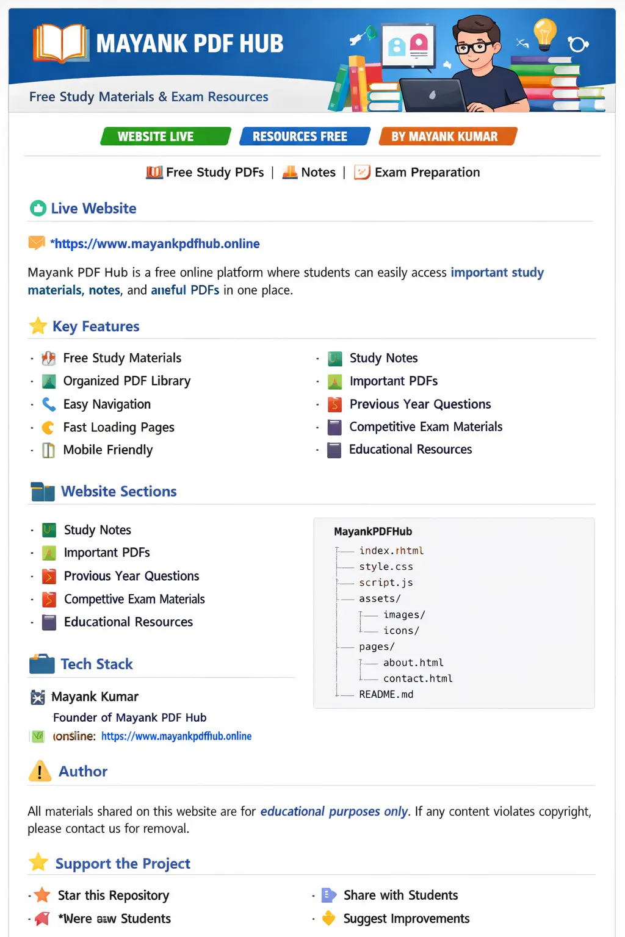625x937 pixels.
Task: Click the Share with Students icon
Action: (x=329, y=895)
